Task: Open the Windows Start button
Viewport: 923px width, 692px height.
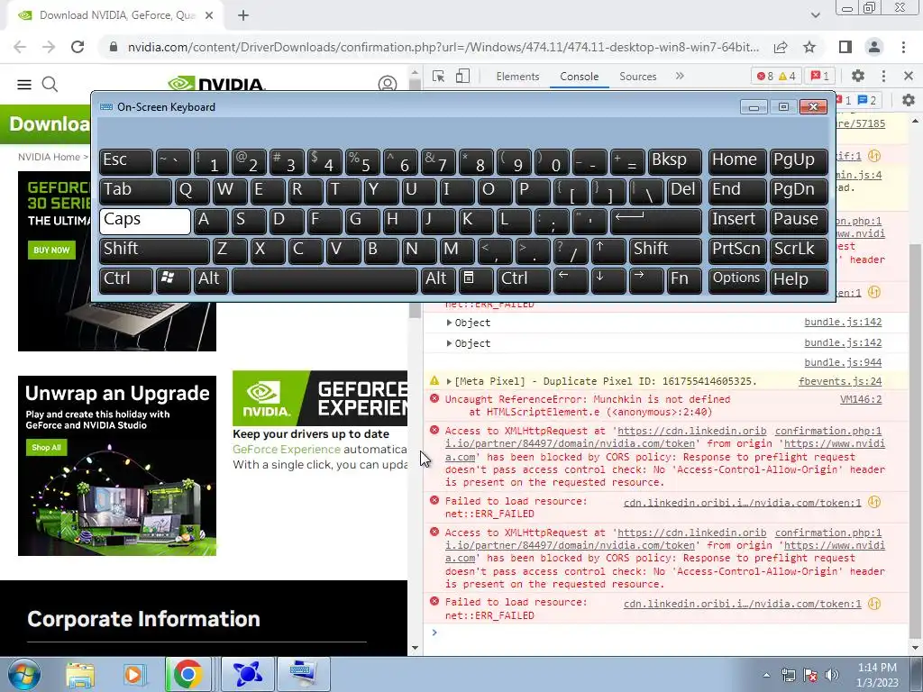Action: [x=24, y=674]
